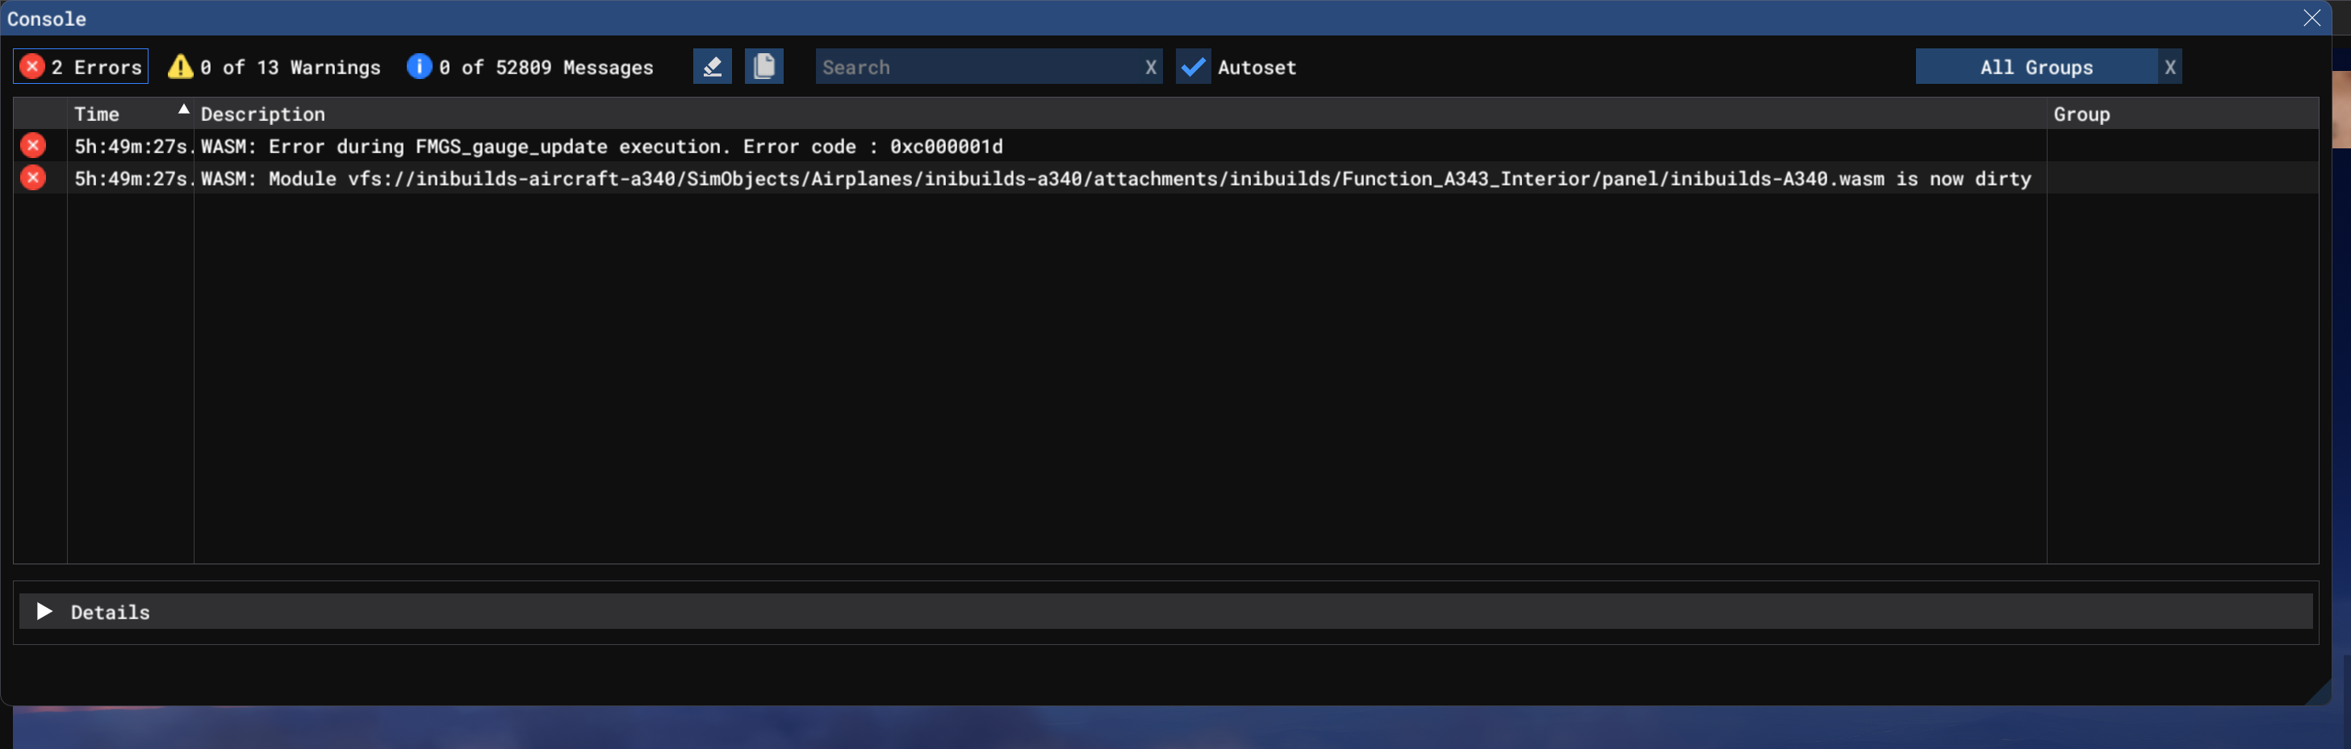Toggle the 2 Errors filter
Viewport: 2351px width, 749px height.
(x=82, y=67)
